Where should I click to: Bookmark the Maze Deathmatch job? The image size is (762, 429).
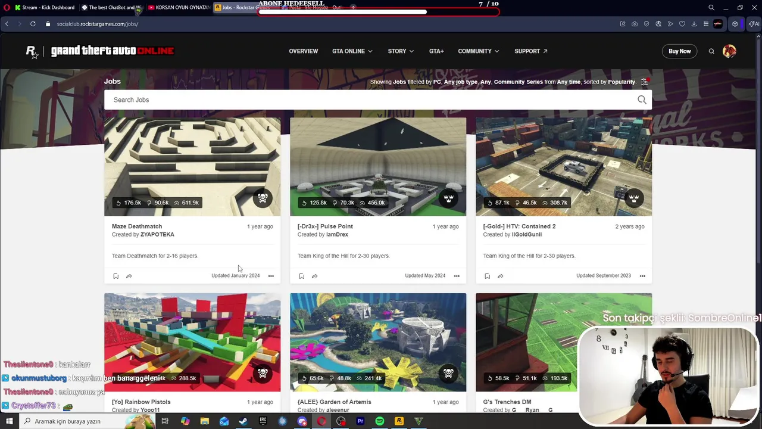115,276
